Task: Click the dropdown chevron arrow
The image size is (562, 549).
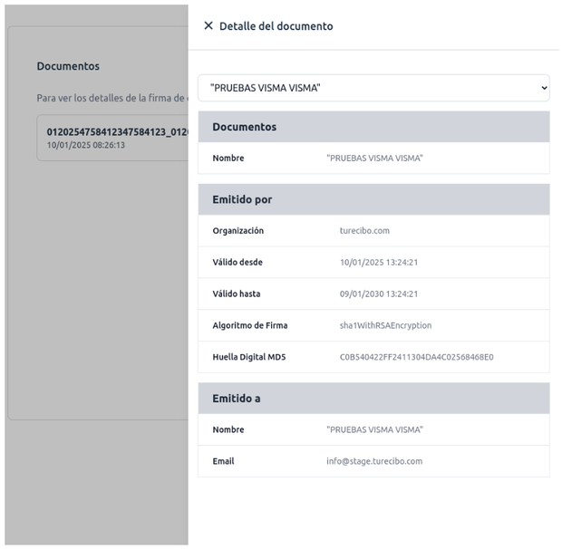Action: (x=544, y=88)
